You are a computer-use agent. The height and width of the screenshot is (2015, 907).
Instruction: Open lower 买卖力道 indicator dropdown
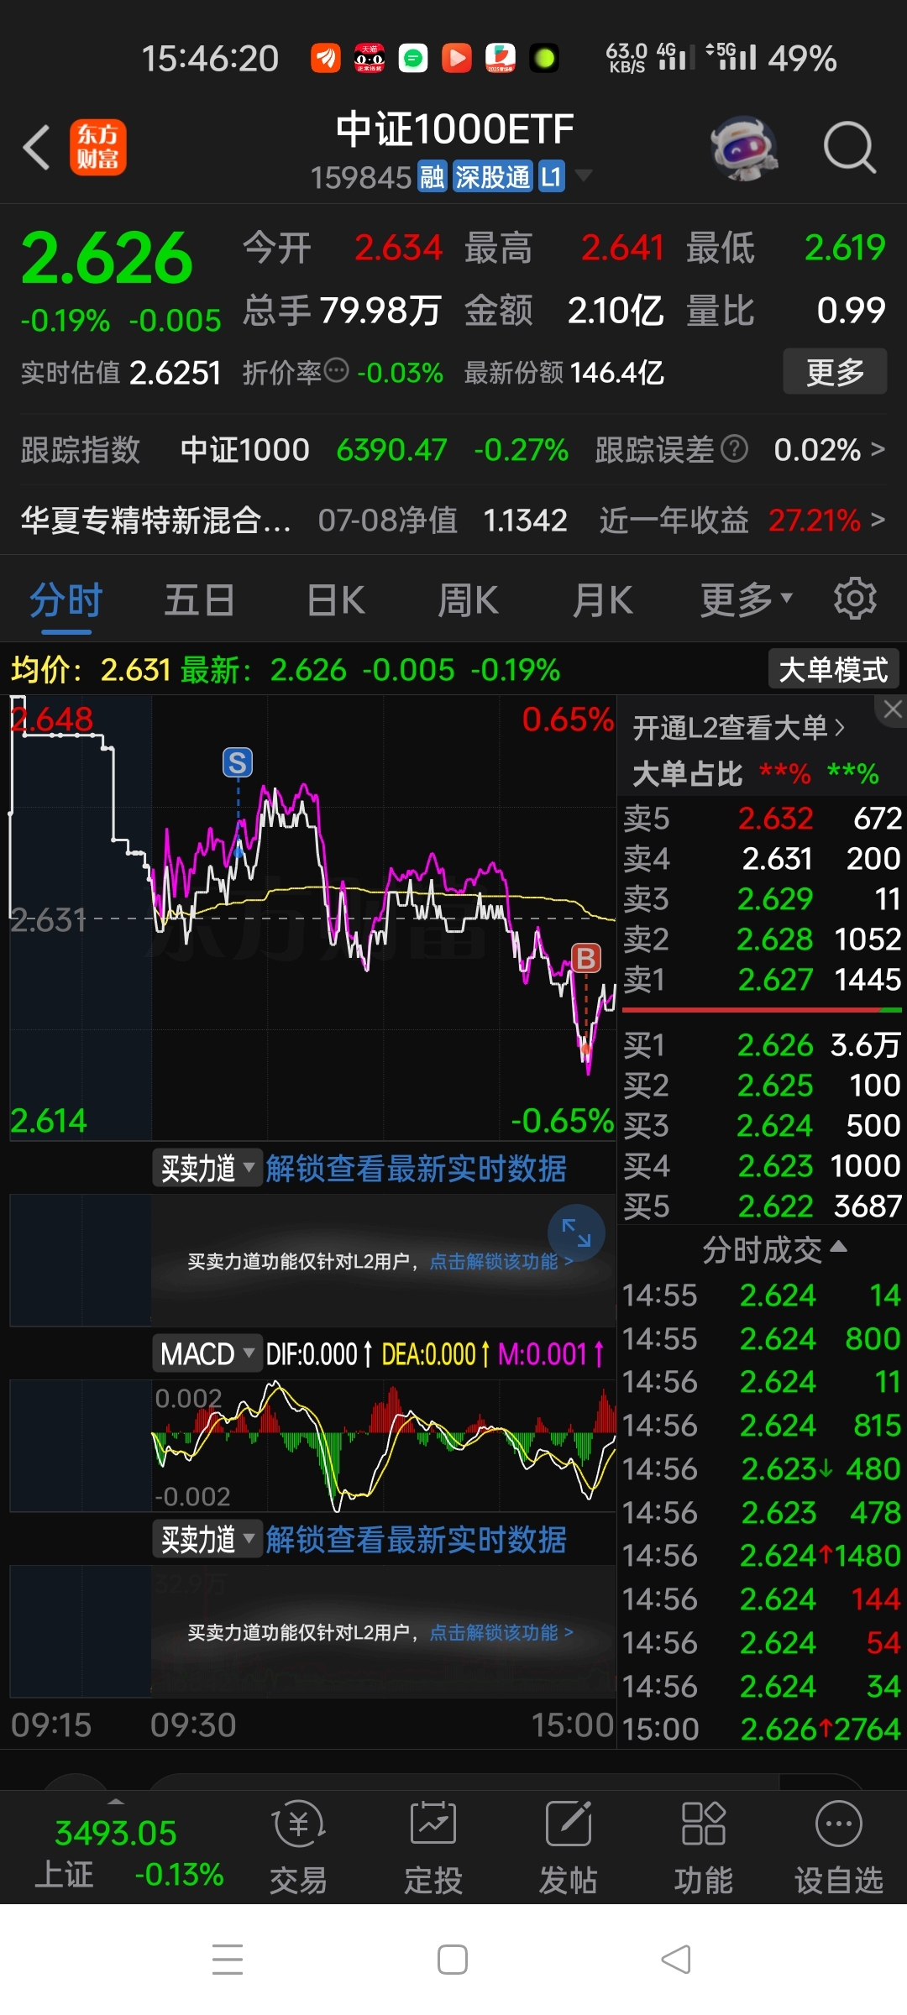click(x=207, y=1539)
